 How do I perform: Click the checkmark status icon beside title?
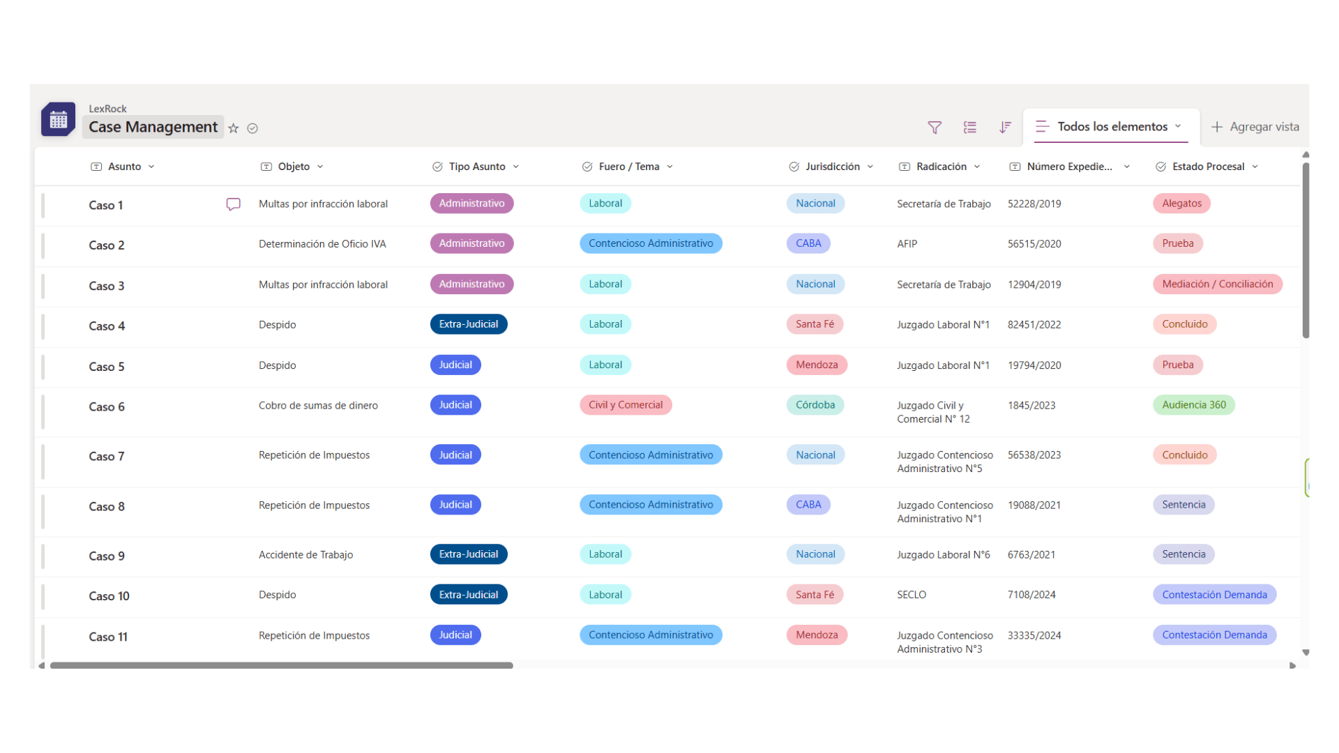coord(252,128)
